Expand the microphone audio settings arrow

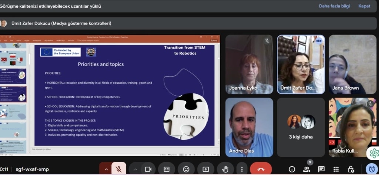[x=106, y=169]
